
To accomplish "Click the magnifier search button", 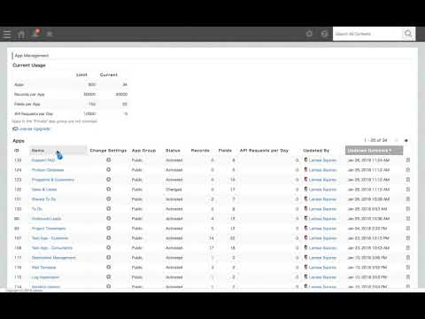I will (x=408, y=34).
